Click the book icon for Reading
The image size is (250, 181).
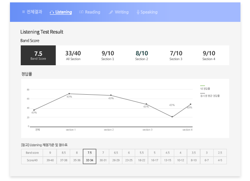[81, 12]
